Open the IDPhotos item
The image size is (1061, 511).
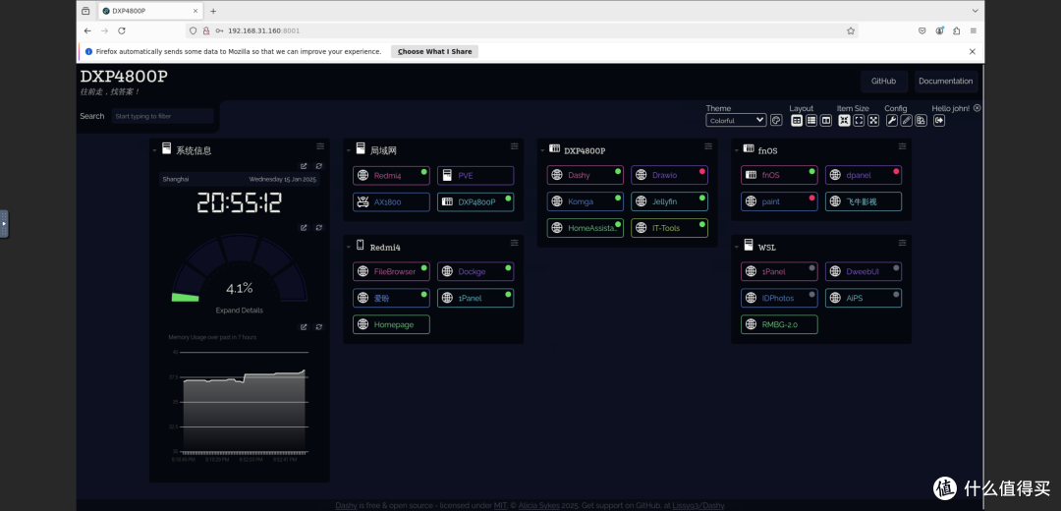(x=779, y=298)
